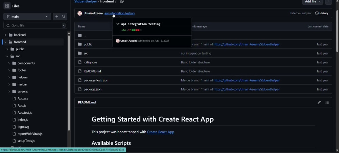Image resolution: width=339 pixels, height=153 pixels.
Task: Expand the backend folder chevron
Action: [x=5, y=35]
